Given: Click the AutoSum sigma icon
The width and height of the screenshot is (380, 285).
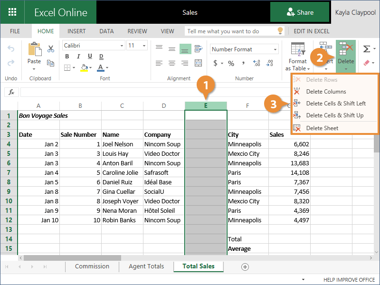Looking at the screenshot, I should (x=366, y=49).
